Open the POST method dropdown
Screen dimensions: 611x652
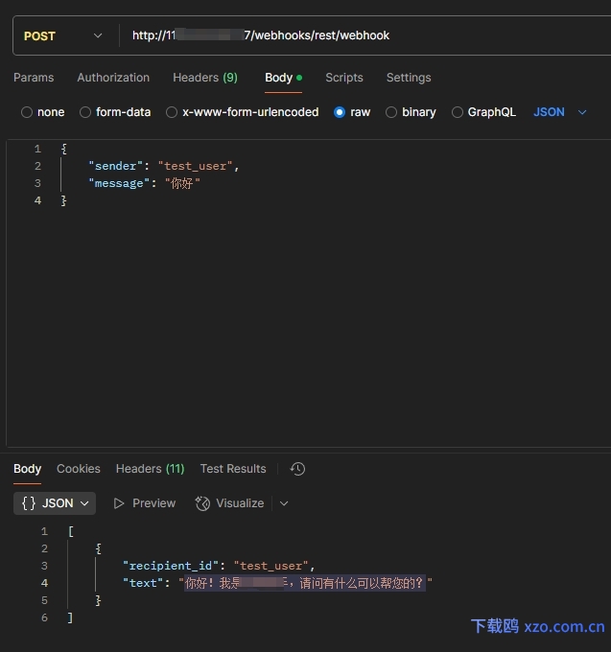coord(62,35)
